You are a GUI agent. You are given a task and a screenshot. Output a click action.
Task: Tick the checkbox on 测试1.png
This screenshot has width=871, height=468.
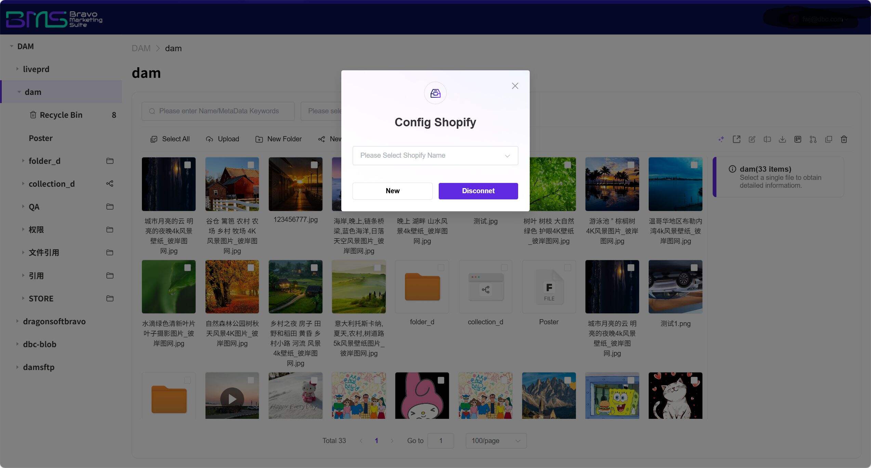(694, 268)
